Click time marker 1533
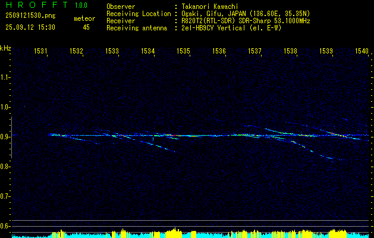This screenshot has height=238, width=374. click(112, 51)
